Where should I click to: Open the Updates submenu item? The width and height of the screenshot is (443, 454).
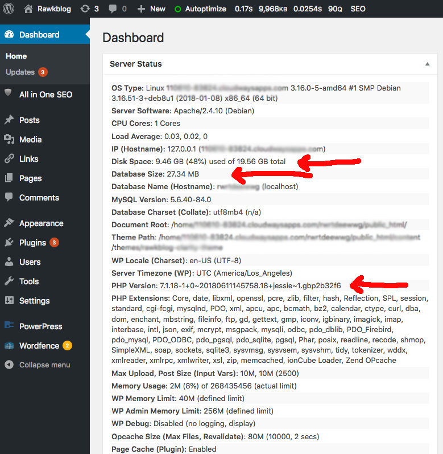coord(20,72)
